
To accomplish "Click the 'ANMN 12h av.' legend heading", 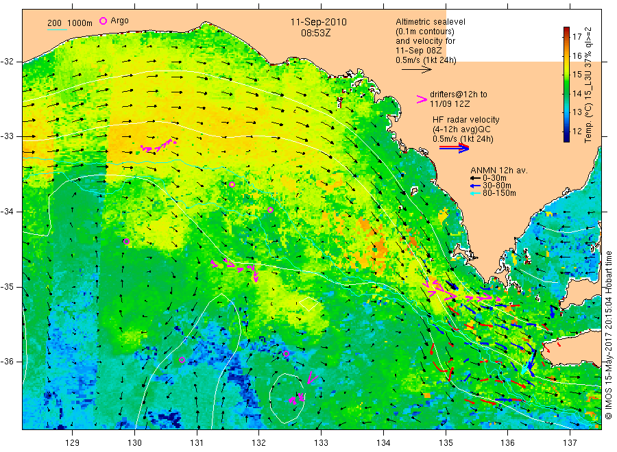I will [498, 171].
